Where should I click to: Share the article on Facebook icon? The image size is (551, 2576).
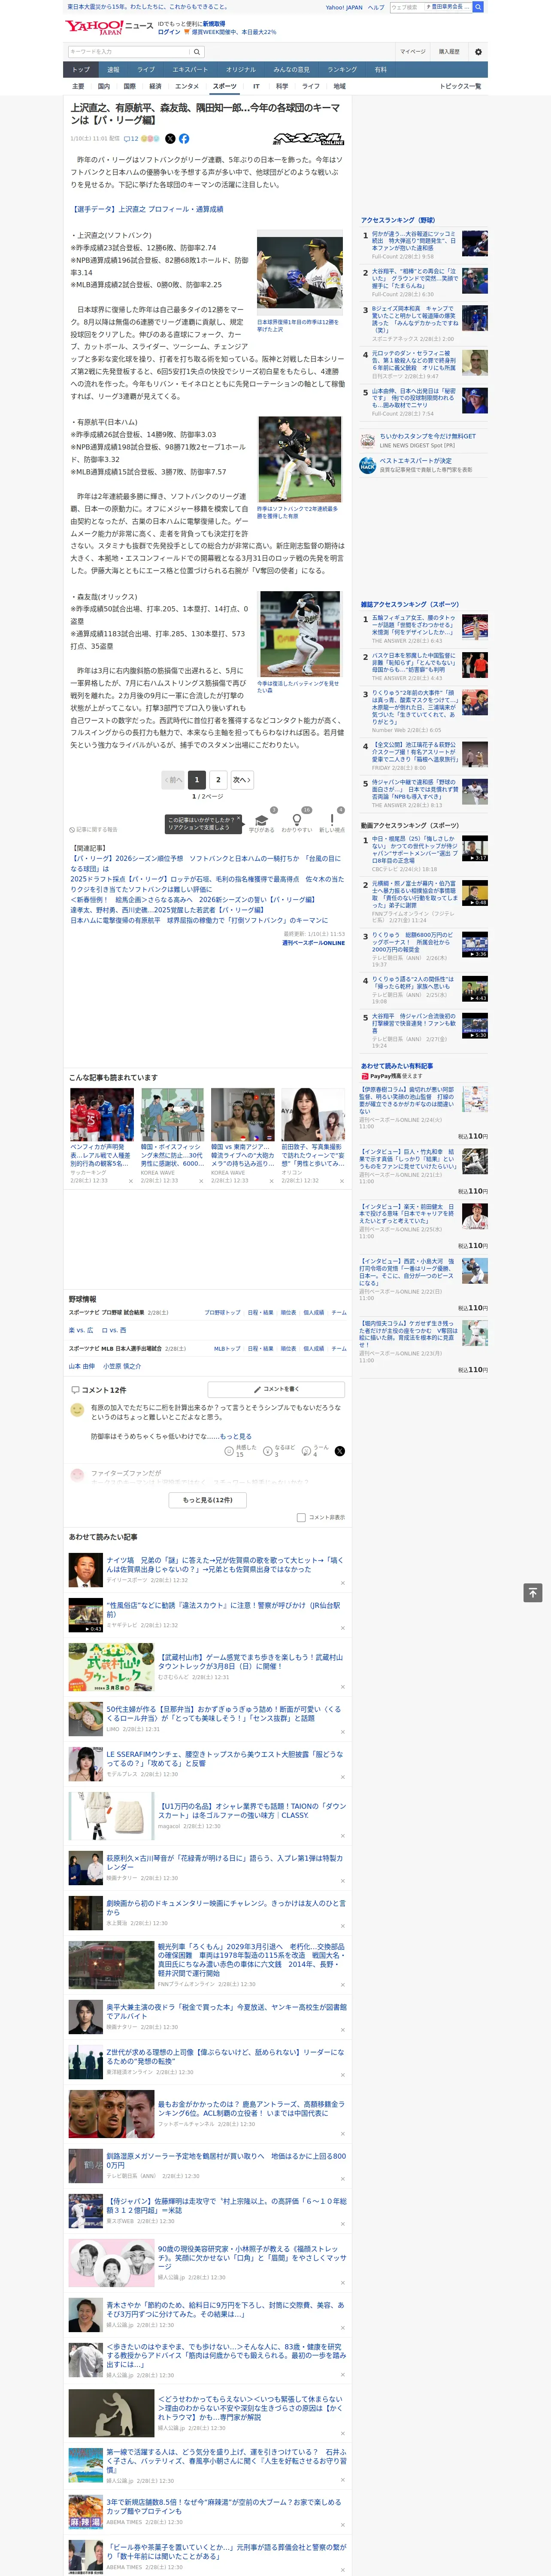click(184, 139)
